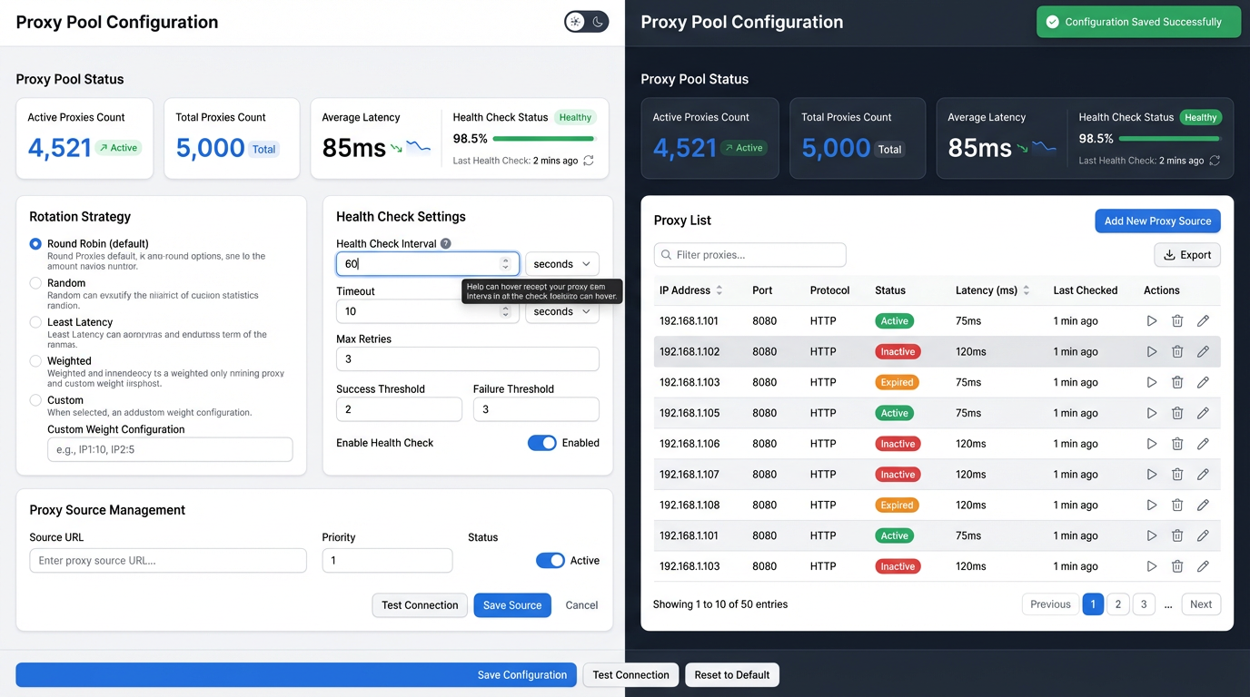This screenshot has height=697, width=1250.
Task: Sort by Latency (ms) column arrows
Action: pyautogui.click(x=1027, y=290)
